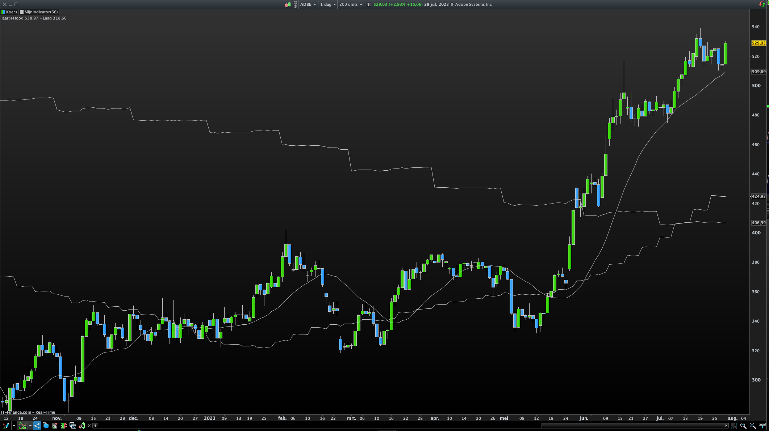This screenshot has width=769, height=431.
Task: Zoom in using plus magnifier
Action: click(753, 426)
